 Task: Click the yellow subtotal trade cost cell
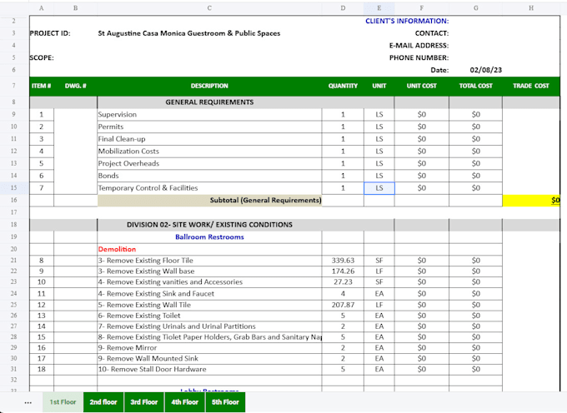(531, 201)
